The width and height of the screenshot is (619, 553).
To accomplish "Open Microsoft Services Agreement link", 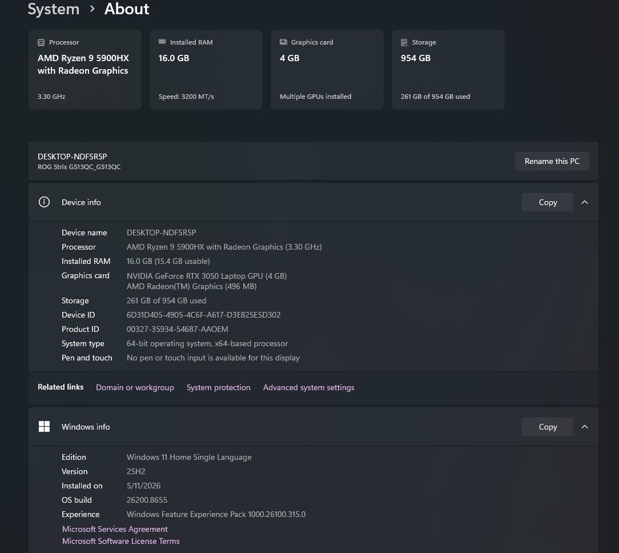I will 115,529.
